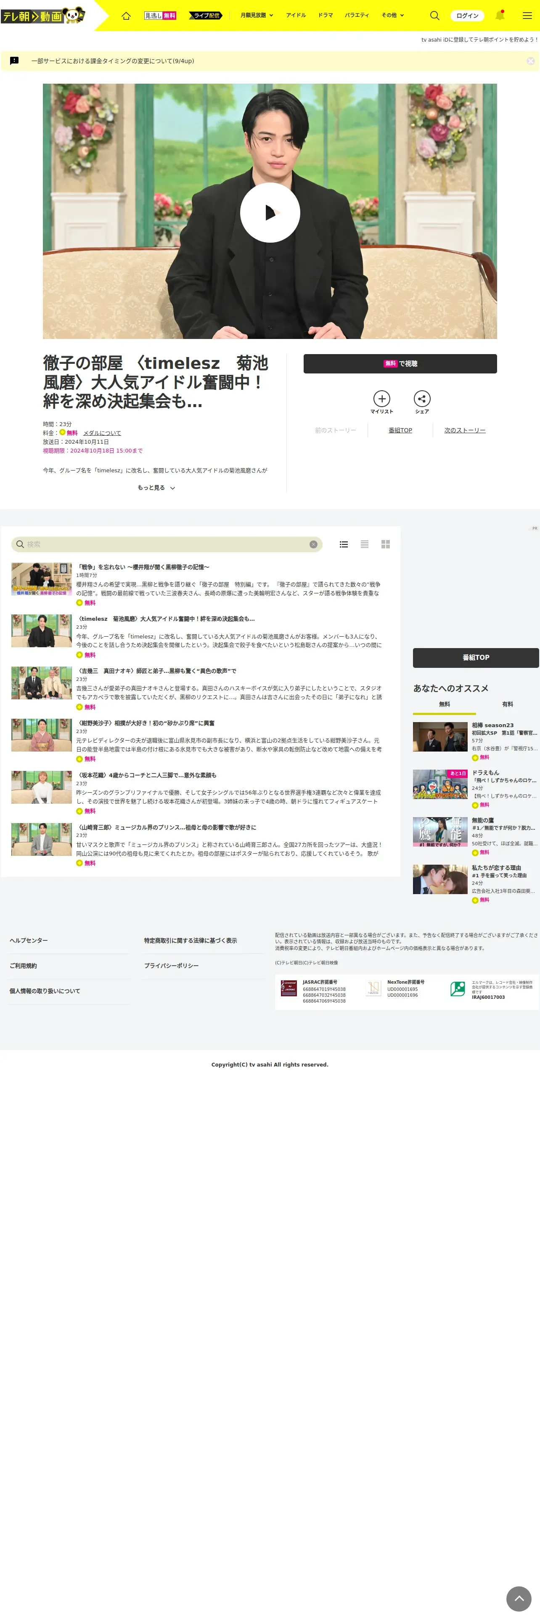Image resolution: width=540 pixels, height=1620 pixels.
Task: Click the NexTone license logo
Action: 373,989
